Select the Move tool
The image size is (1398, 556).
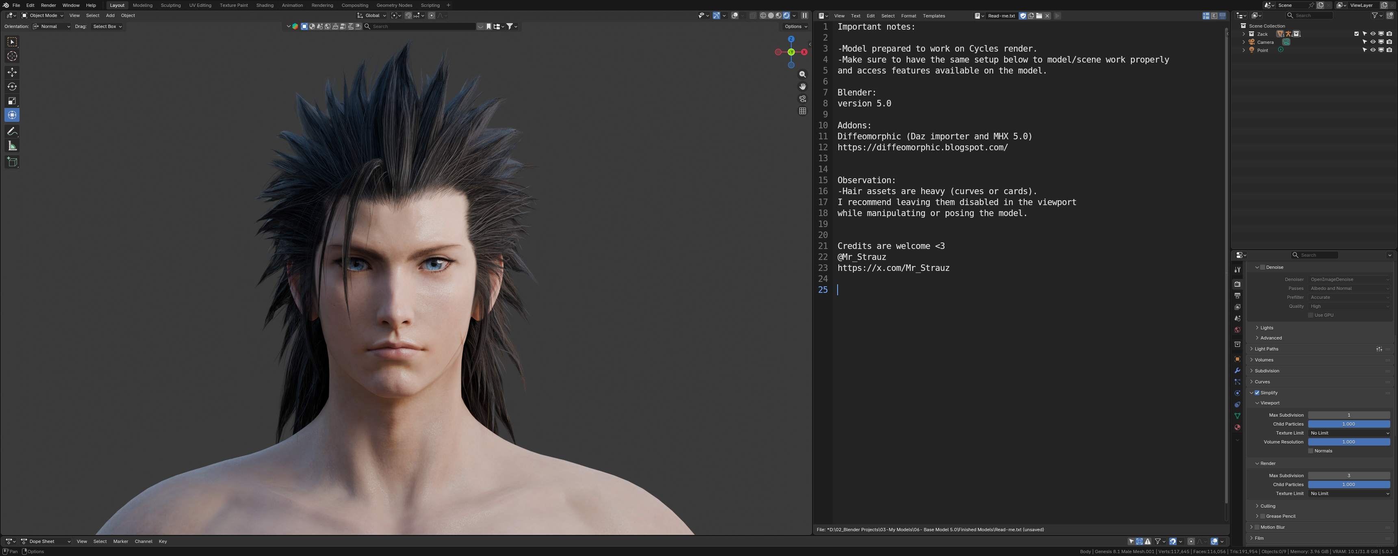coord(12,72)
